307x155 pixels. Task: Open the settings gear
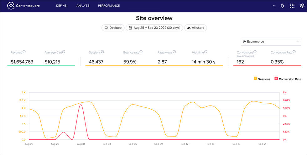pyautogui.click(x=302, y=6)
